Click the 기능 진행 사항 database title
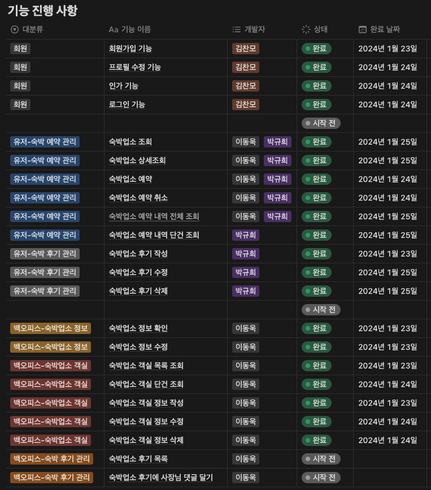The image size is (431, 490). [42, 11]
